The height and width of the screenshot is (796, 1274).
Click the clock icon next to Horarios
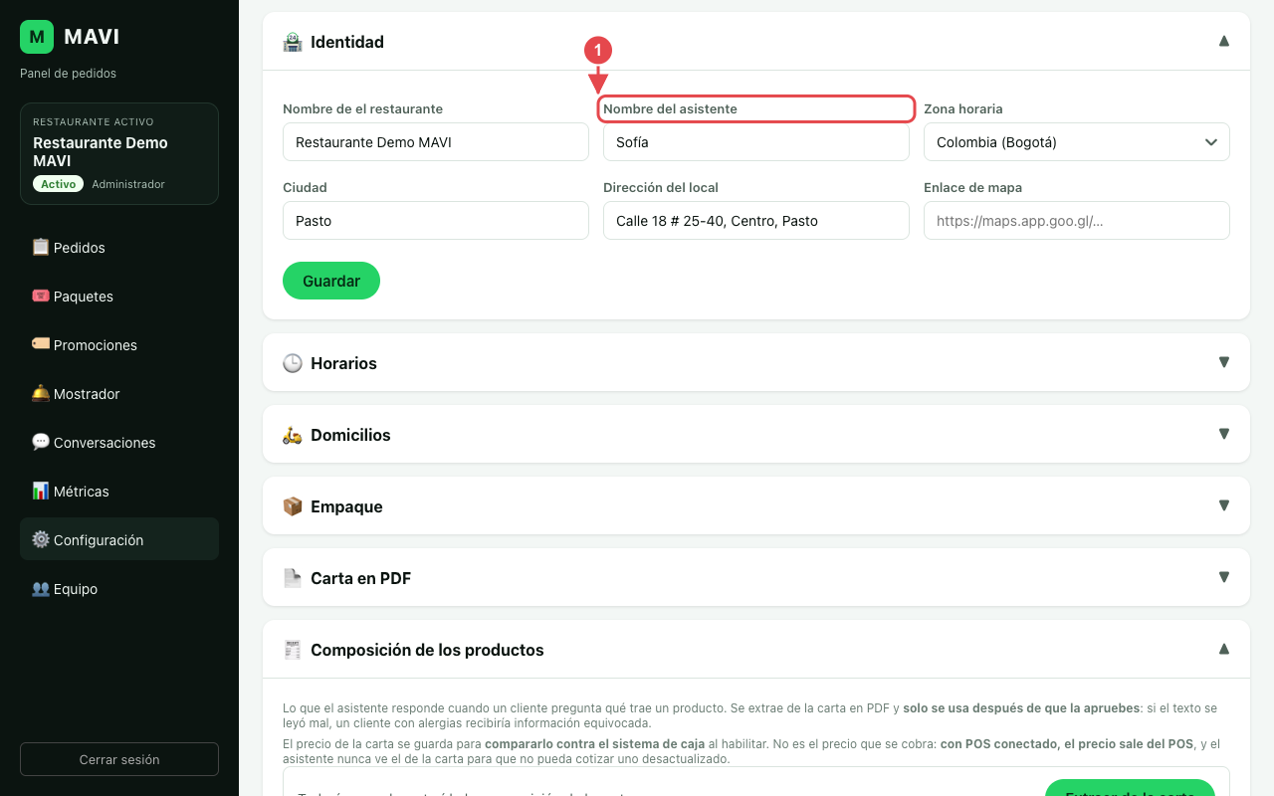pos(293,363)
